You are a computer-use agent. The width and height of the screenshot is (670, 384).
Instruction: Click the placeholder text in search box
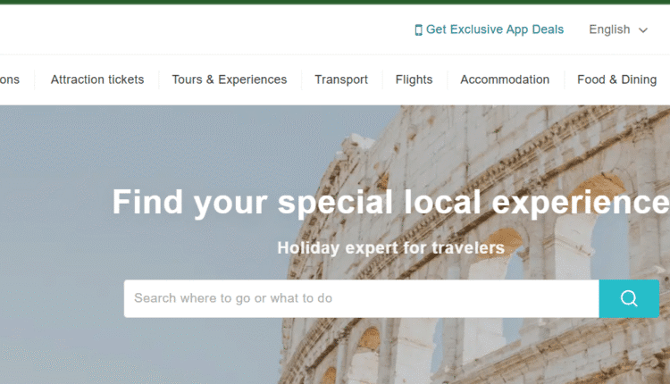click(x=233, y=298)
